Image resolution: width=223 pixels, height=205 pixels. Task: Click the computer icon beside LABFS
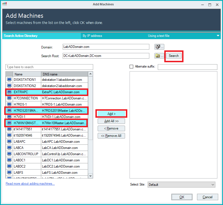click(9, 173)
